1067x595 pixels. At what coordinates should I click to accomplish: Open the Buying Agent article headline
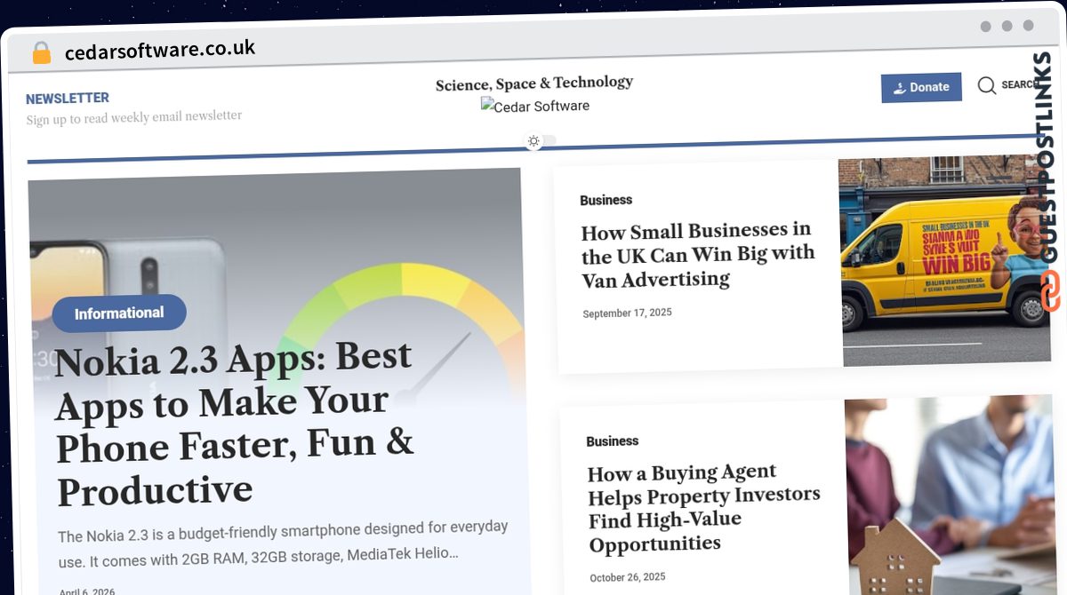704,508
